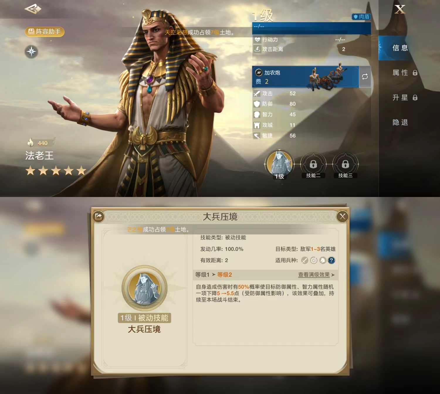
Task: Switch to the 信息 tab
Action: click(400, 48)
